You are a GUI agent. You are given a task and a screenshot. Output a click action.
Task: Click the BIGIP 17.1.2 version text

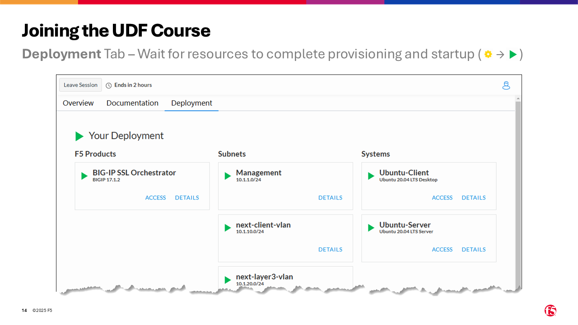(x=106, y=180)
